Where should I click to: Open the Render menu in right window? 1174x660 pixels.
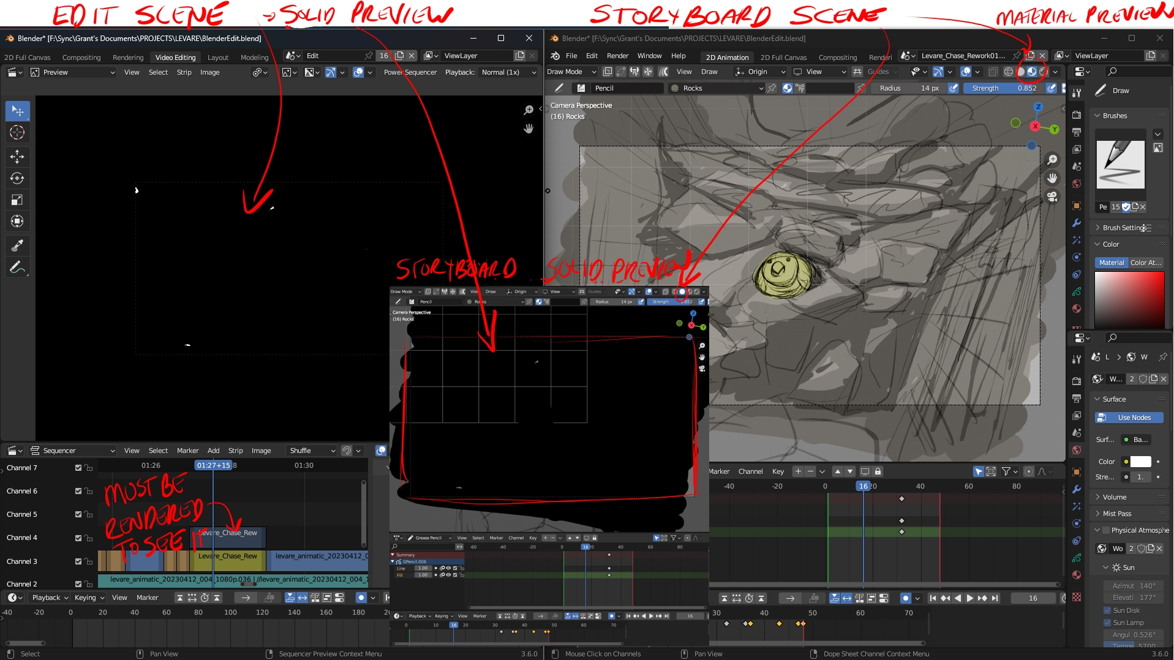click(x=617, y=56)
